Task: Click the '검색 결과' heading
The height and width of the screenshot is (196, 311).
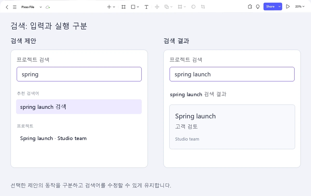Action: [176, 41]
